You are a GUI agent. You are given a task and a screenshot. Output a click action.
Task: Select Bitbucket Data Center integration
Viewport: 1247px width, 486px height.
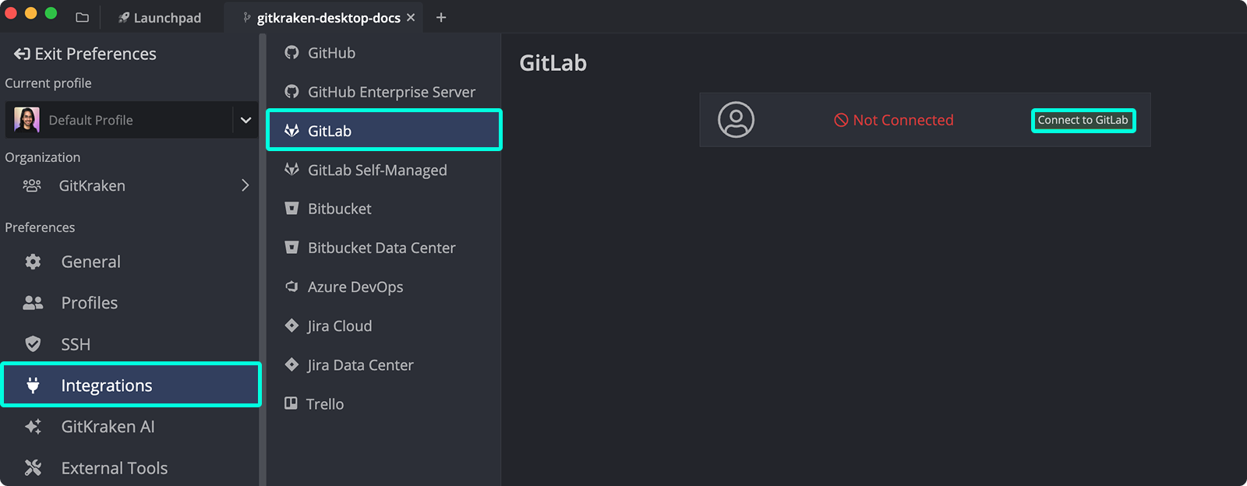click(383, 248)
